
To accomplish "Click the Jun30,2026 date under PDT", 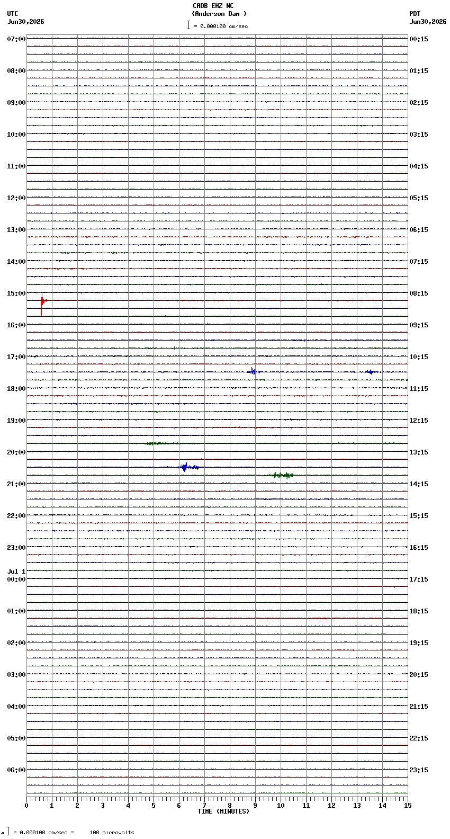I will [428, 22].
